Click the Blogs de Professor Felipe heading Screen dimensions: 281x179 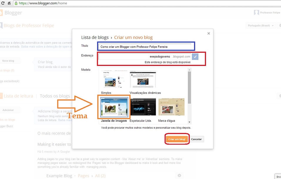[29, 25]
